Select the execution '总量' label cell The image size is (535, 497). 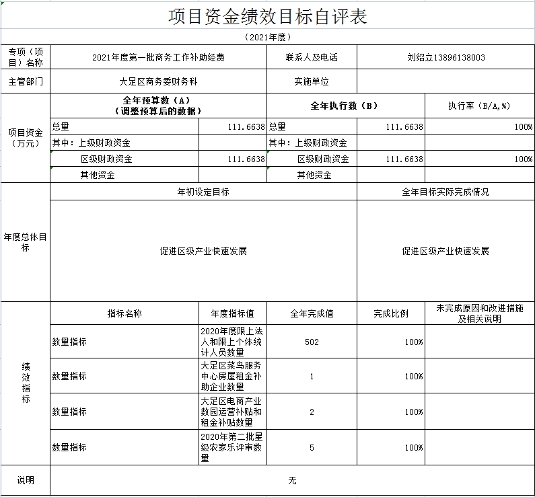click(312, 126)
